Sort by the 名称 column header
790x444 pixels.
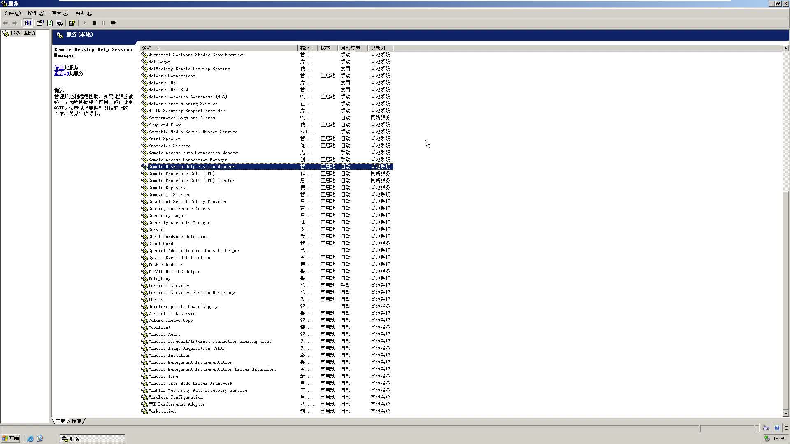pyautogui.click(x=218, y=48)
